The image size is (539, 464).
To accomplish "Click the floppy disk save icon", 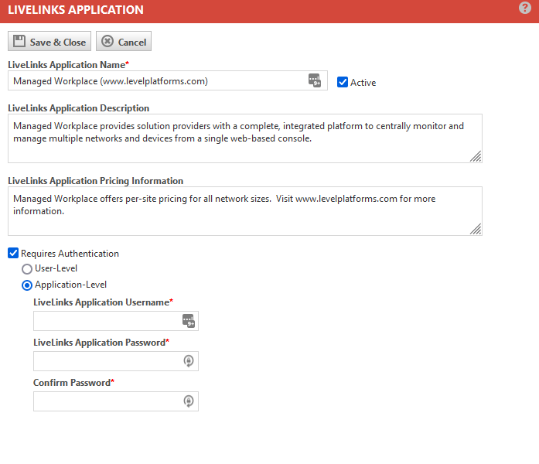I will 19,41.
